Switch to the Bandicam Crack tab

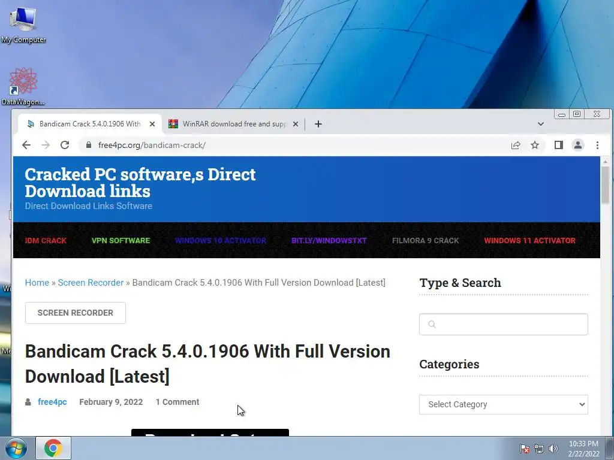coord(90,124)
